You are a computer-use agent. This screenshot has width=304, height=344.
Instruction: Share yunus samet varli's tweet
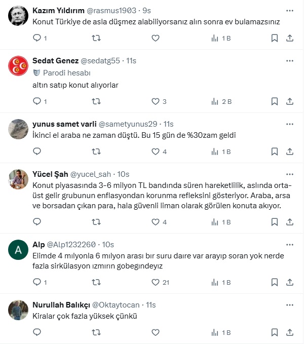click(289, 151)
